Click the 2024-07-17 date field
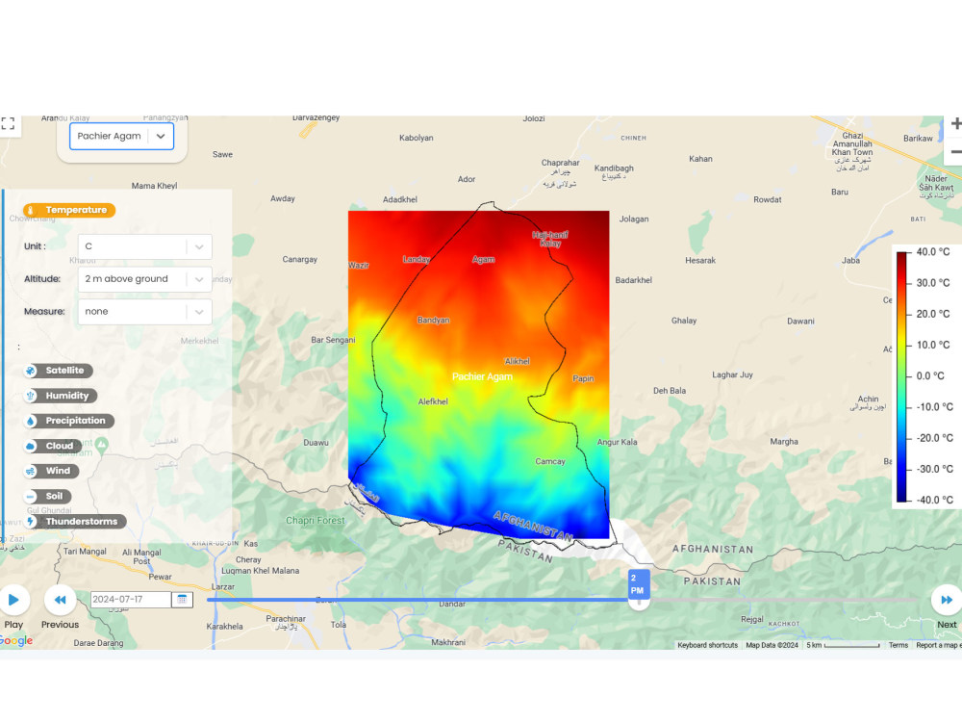 (130, 599)
